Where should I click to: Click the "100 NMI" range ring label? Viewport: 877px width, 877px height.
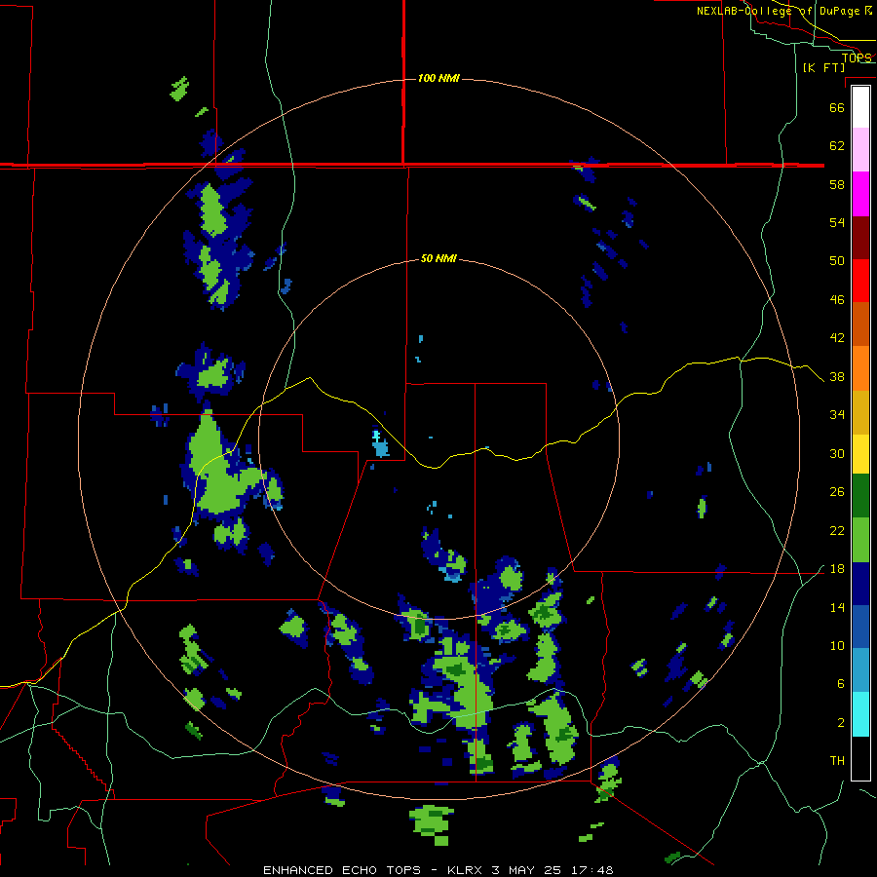pos(438,78)
